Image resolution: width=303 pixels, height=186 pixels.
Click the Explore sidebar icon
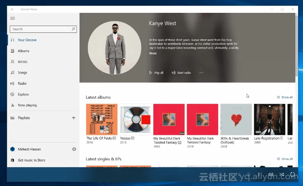pos(12,95)
